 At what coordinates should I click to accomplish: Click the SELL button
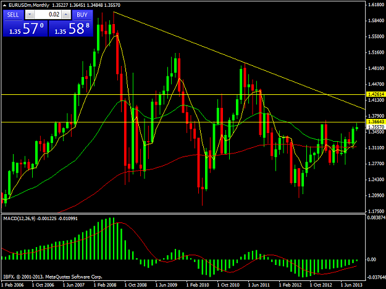pos(13,15)
